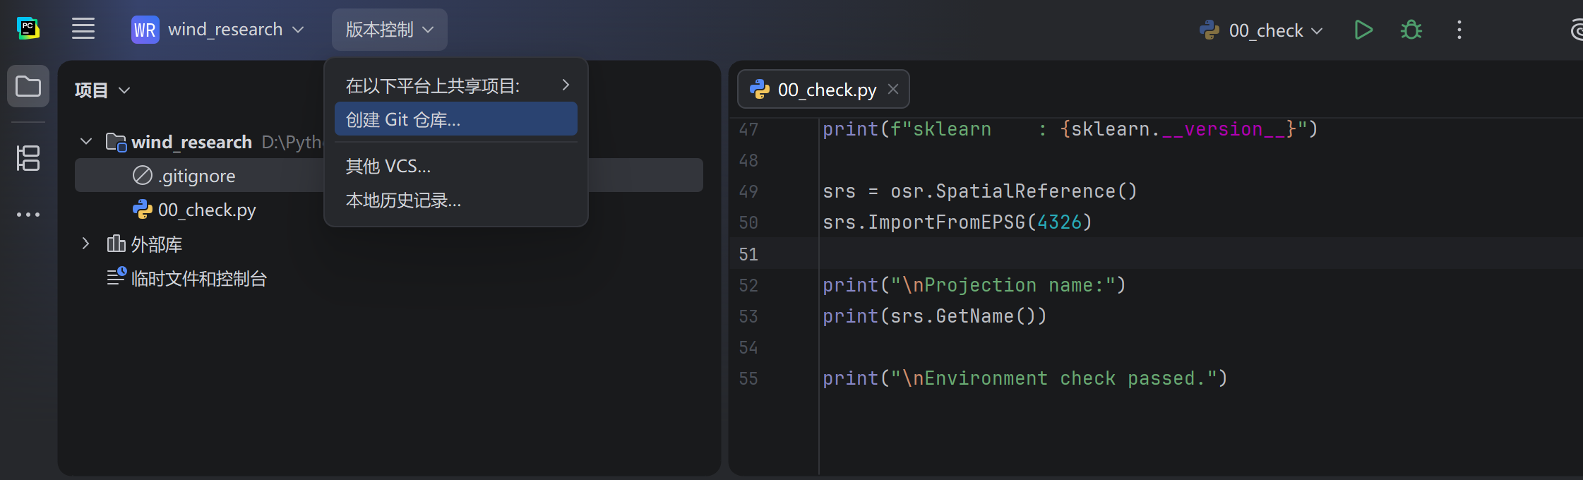This screenshot has width=1583, height=480.
Task: Click the .gitignore ignored-file icon
Action: pos(143,175)
